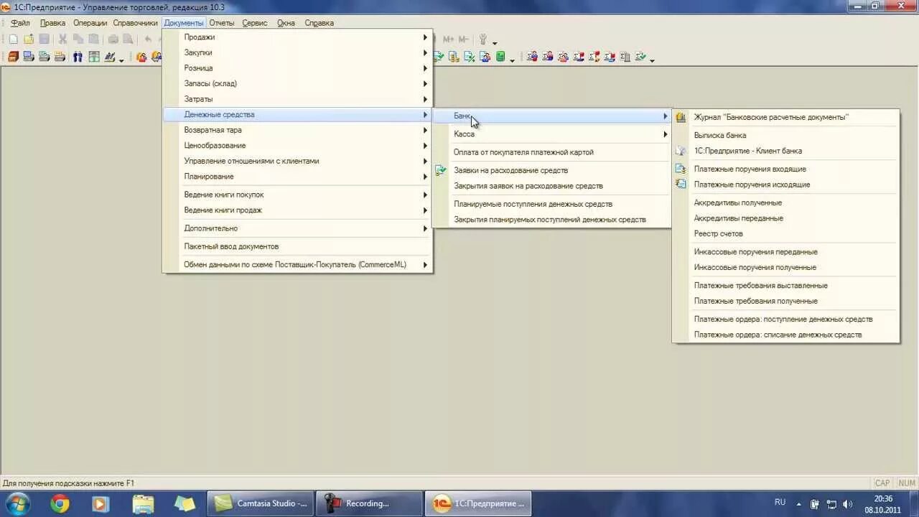Image resolution: width=919 pixels, height=517 pixels.
Task: Open the Правка menu
Action: (x=52, y=23)
